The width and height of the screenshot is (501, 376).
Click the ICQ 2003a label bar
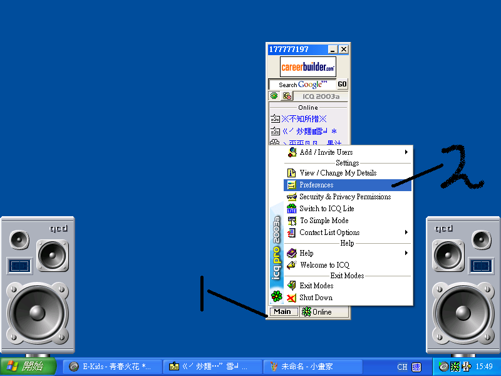[321, 97]
